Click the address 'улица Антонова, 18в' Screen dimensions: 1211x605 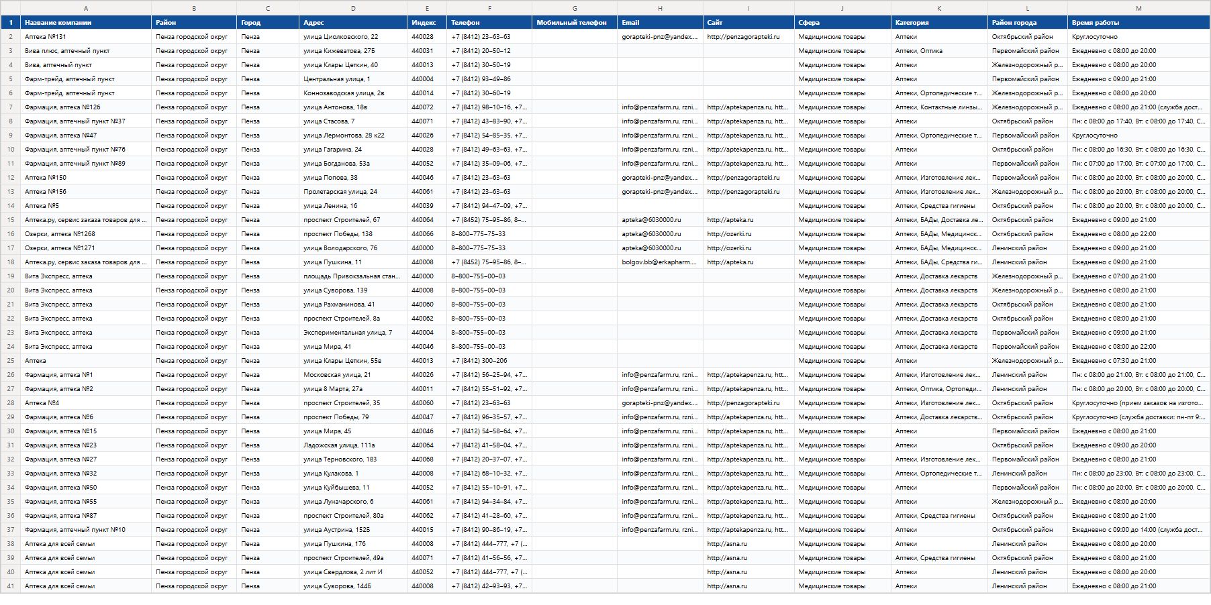[353, 107]
